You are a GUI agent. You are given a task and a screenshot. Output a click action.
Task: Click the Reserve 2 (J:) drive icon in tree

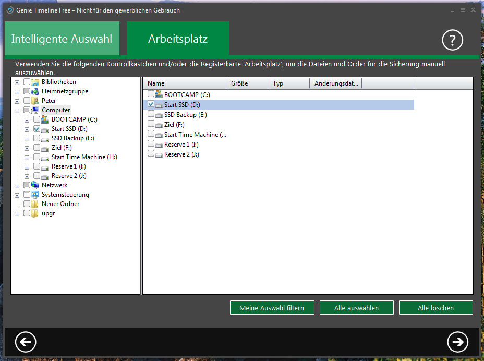[45, 177]
